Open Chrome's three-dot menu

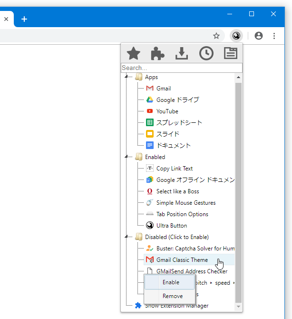click(x=274, y=36)
